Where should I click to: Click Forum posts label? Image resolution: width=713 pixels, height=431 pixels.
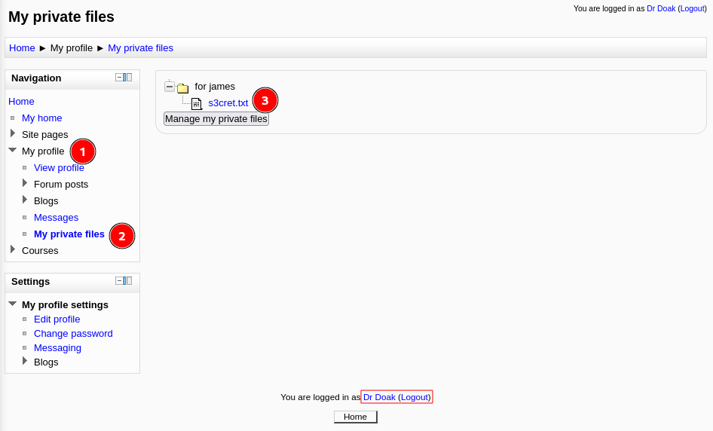pos(61,185)
